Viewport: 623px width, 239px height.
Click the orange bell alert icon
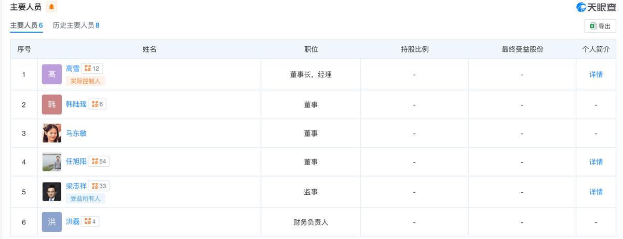[x=51, y=7]
